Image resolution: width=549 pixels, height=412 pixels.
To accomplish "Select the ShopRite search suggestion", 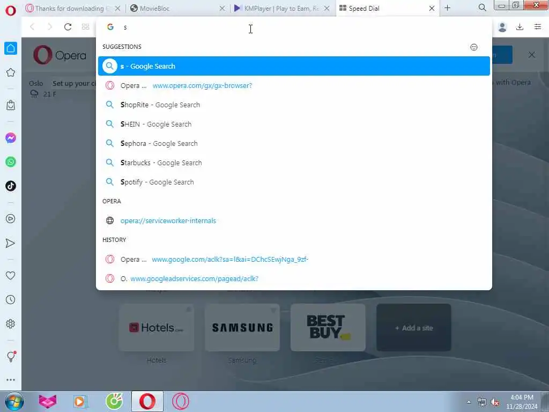I will [x=294, y=105].
